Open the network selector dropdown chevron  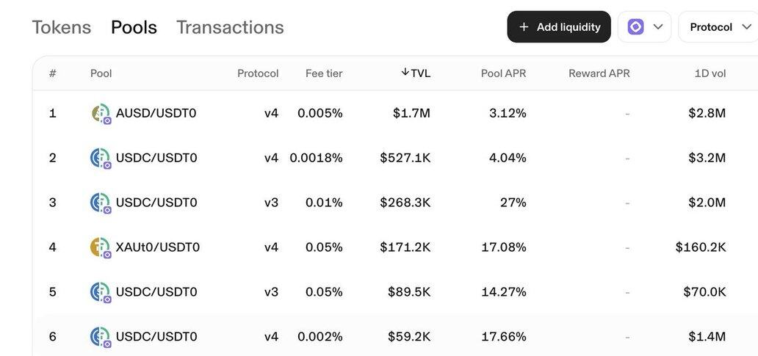(x=658, y=27)
